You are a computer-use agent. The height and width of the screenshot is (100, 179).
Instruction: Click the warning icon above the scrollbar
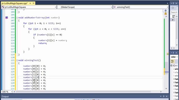166,14
